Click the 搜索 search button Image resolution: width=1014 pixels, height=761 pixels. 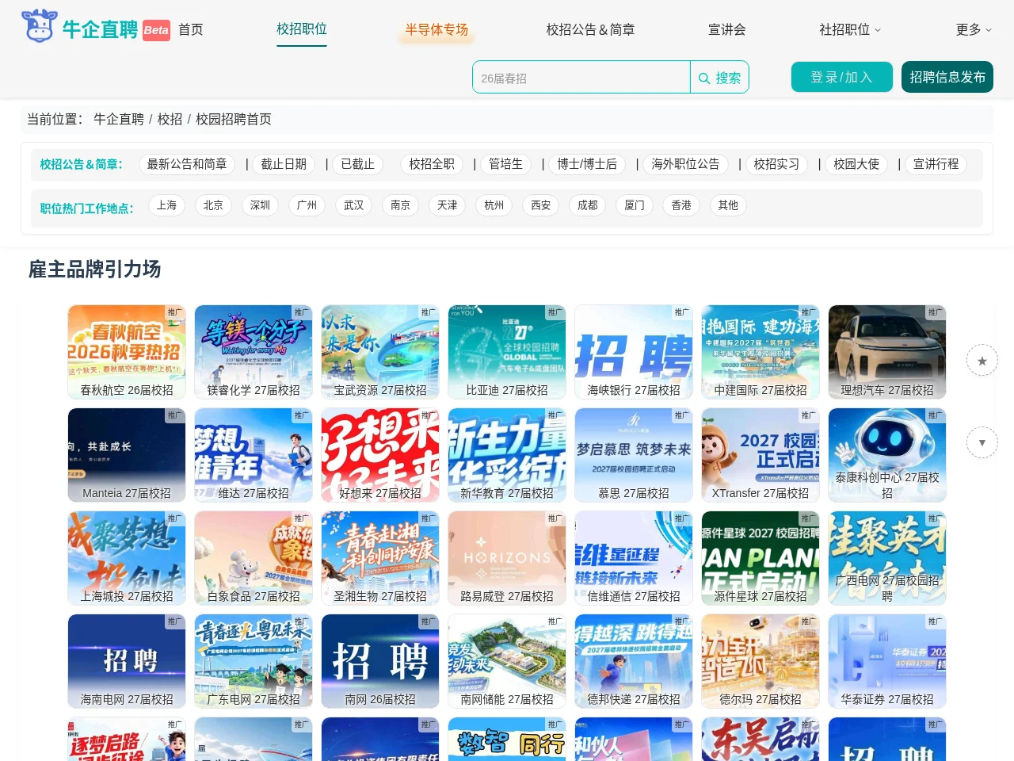[x=719, y=78]
